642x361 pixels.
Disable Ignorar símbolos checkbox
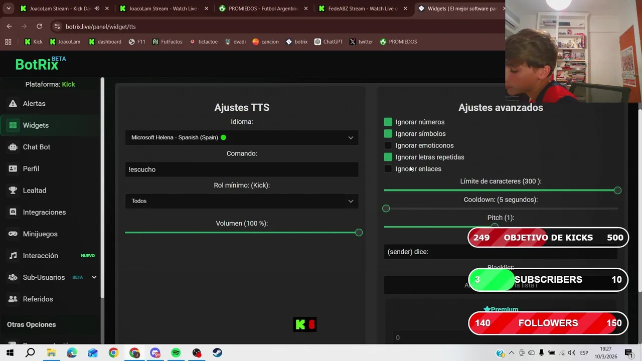pyautogui.click(x=388, y=133)
